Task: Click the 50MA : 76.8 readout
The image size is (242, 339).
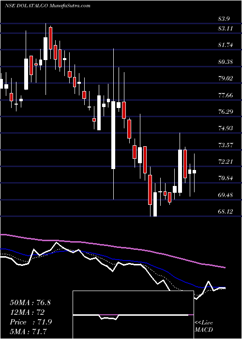Action: coord(30,303)
